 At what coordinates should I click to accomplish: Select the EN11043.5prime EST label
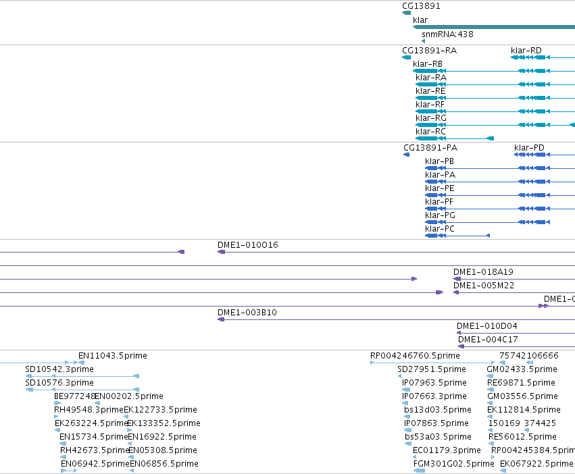(x=113, y=356)
